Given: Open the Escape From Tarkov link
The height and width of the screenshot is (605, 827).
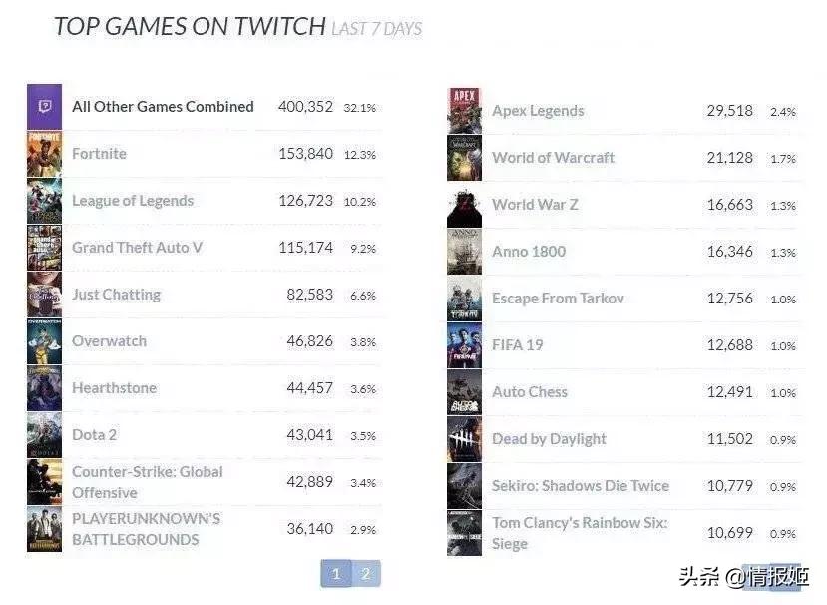Looking at the screenshot, I should pos(558,299).
